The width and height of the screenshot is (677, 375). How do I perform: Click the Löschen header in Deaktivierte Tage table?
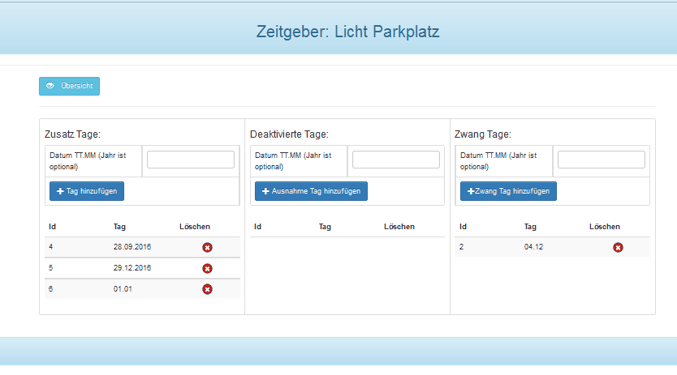pos(399,227)
